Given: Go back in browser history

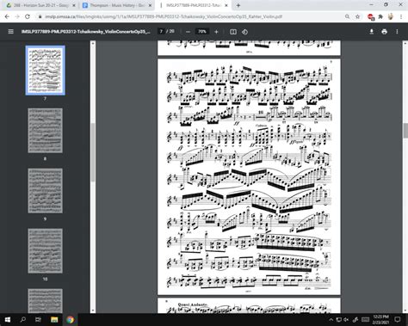Looking at the screenshot, I should (x=7, y=16).
